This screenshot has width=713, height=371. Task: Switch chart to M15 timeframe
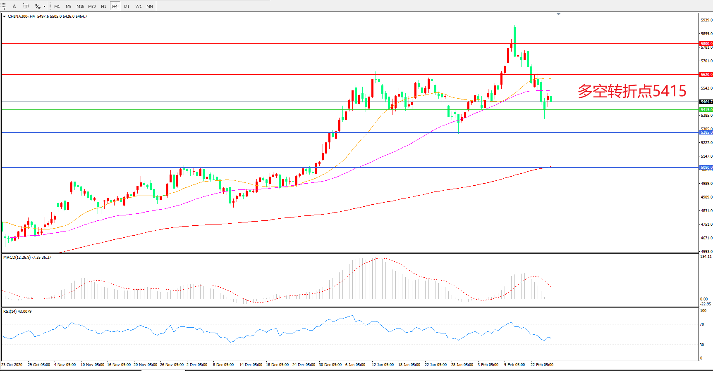pyautogui.click(x=80, y=6)
